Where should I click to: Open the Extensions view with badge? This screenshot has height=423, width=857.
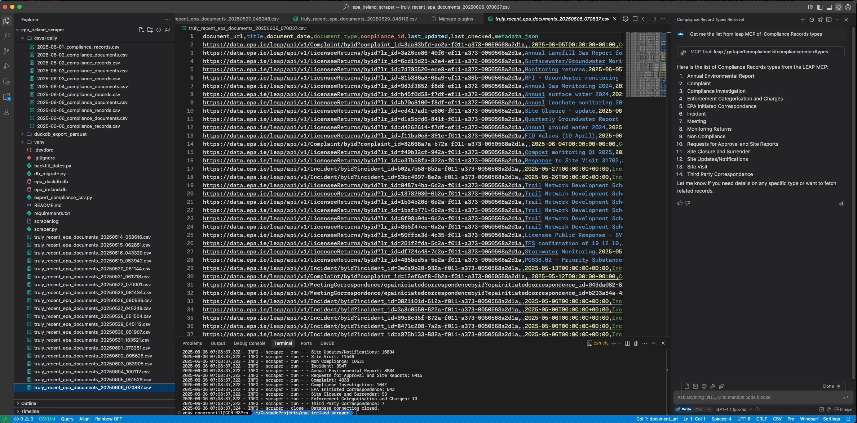(6, 97)
